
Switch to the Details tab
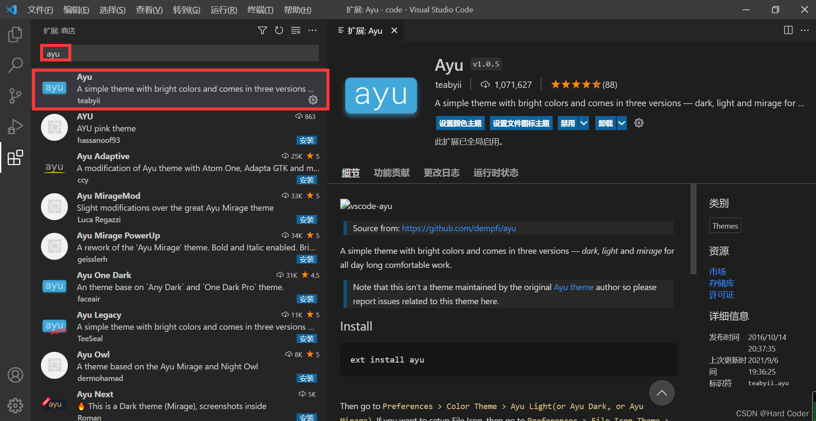(x=350, y=173)
